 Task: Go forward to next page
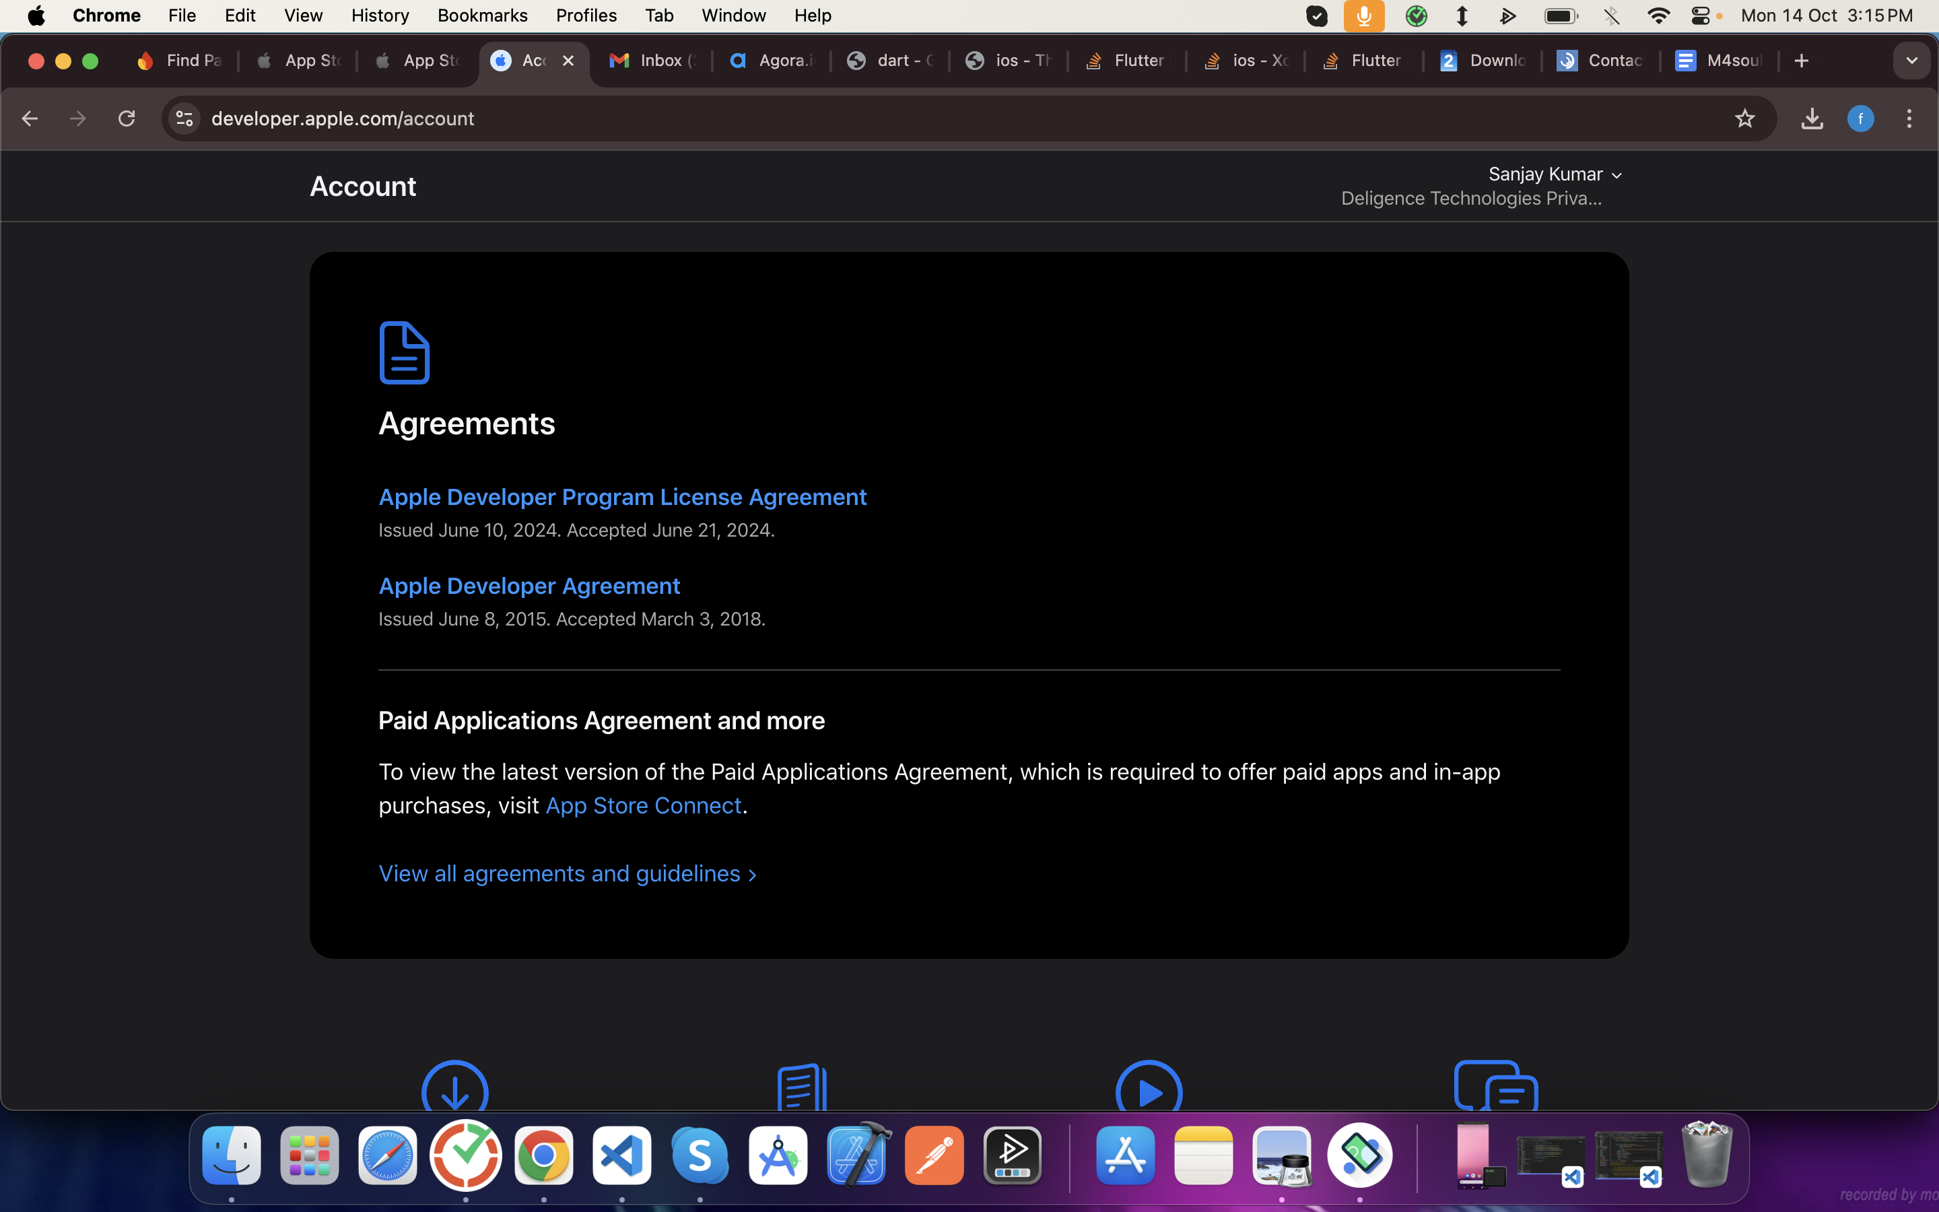click(77, 119)
